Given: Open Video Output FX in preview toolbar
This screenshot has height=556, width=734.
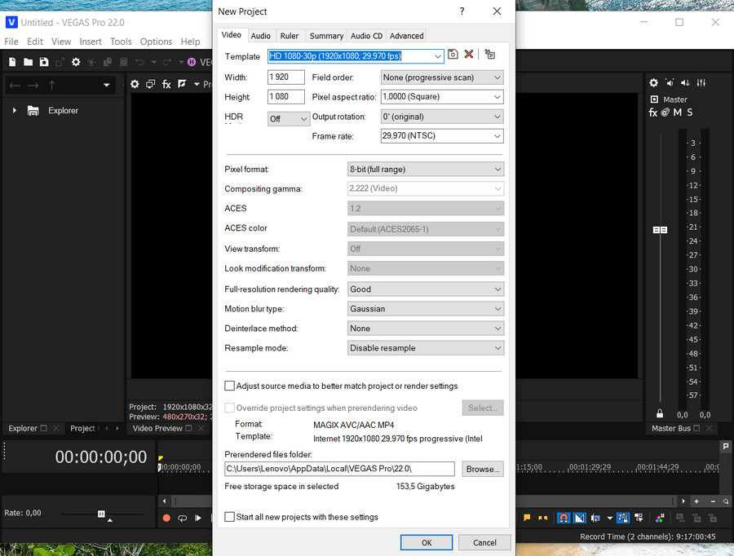Looking at the screenshot, I should (166, 84).
